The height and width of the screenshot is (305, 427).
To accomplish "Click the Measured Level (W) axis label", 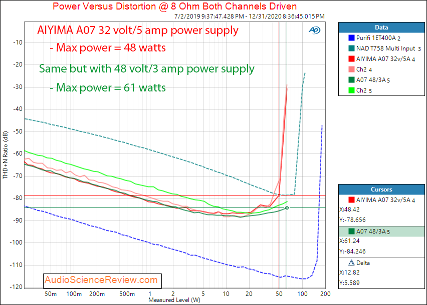I will pyautogui.click(x=174, y=300).
